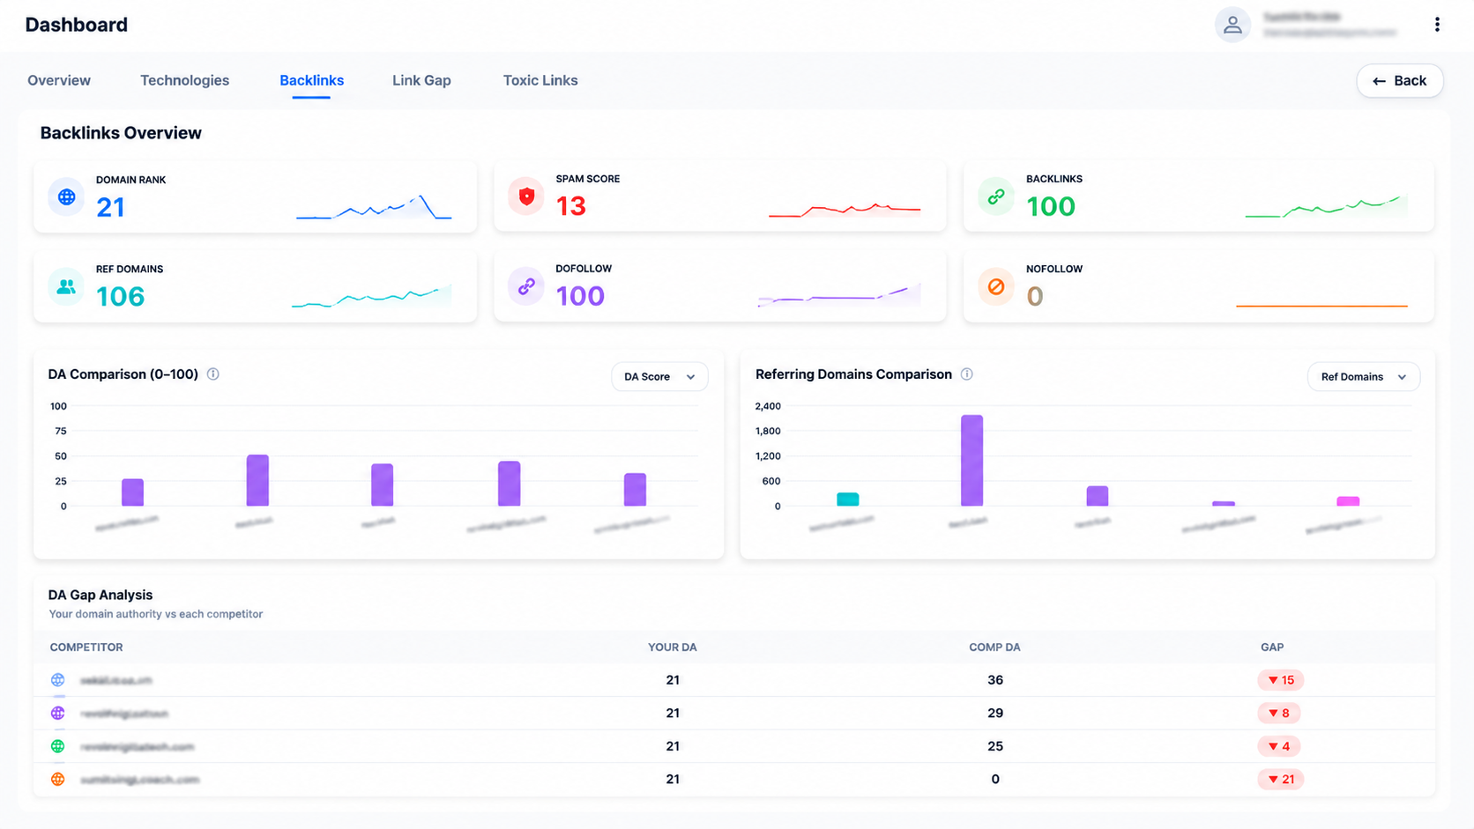
Task: Click Comp DA value 25
Action: pos(995,746)
